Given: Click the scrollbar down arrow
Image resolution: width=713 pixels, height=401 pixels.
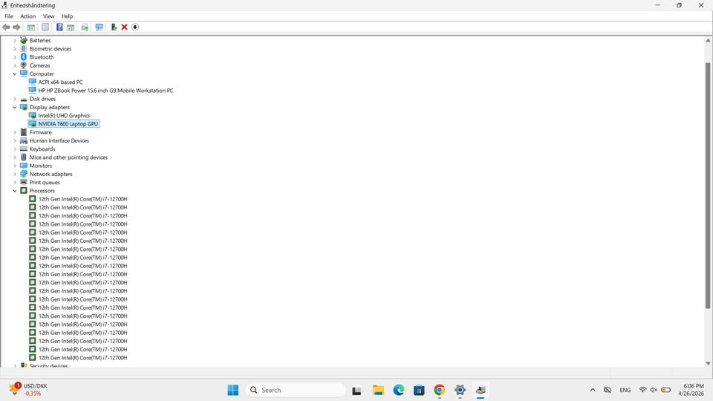Looking at the screenshot, I should click(x=708, y=363).
